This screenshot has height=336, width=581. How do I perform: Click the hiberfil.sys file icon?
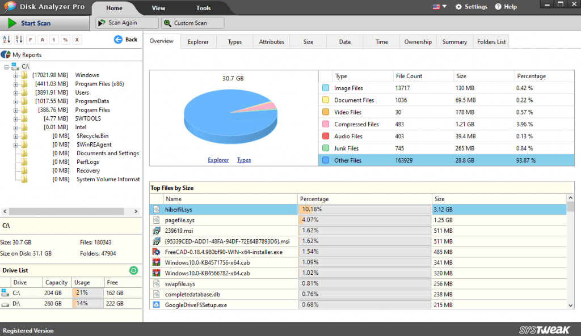157,210
